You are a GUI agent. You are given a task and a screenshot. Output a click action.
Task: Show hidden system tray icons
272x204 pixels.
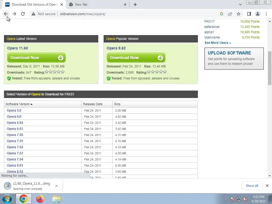coord(226,199)
